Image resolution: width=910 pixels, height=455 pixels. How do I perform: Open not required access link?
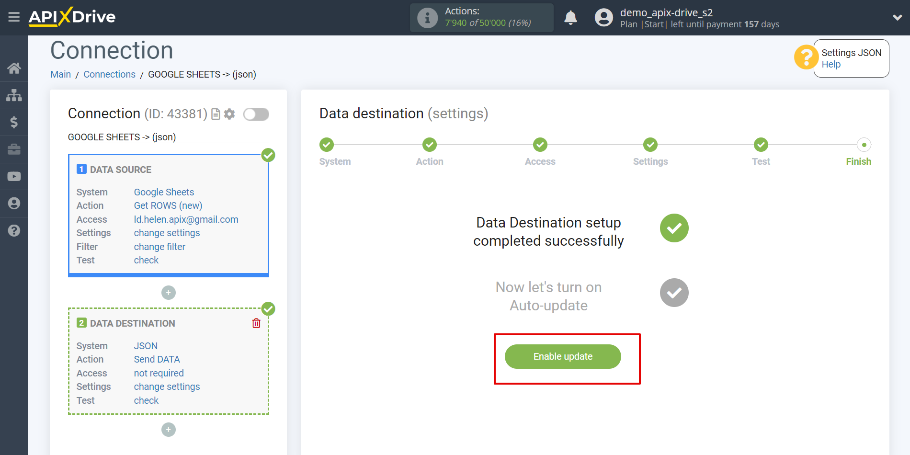pos(159,373)
